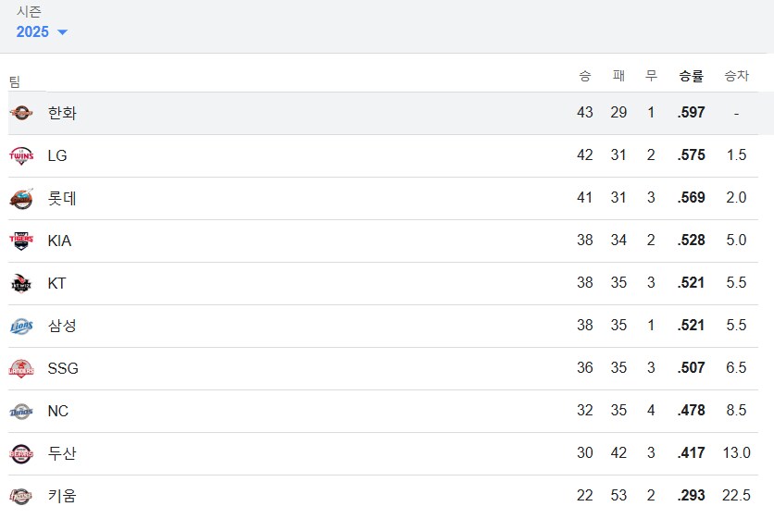774x531 pixels.
Task: Click the KT Wiz team logo
Action: pos(21,283)
